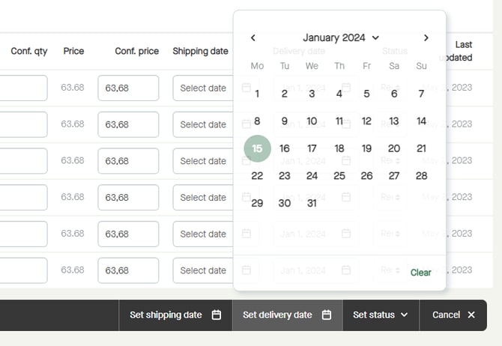This screenshot has height=346, width=502.
Task: Select January 26 in the calendar
Action: coord(366,176)
